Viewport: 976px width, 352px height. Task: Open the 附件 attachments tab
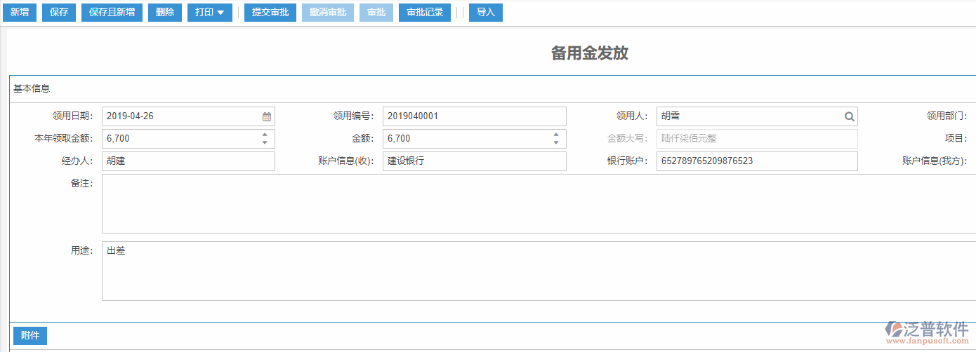point(30,336)
